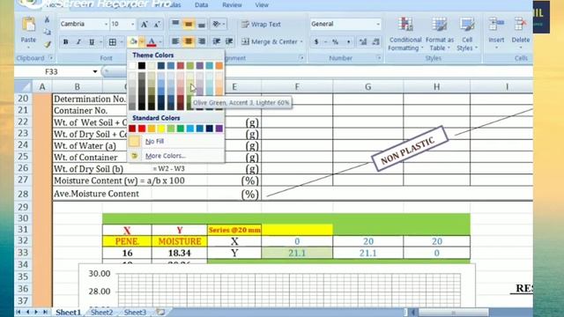Image resolution: width=564 pixels, height=317 pixels.
Task: Toggle Bottom Align vertical alignment
Action: tap(202, 24)
